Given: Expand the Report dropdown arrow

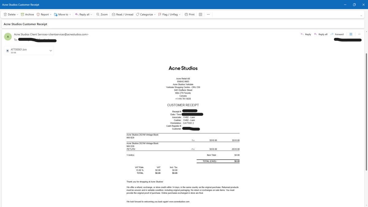Looking at the screenshot, I should [51, 14].
